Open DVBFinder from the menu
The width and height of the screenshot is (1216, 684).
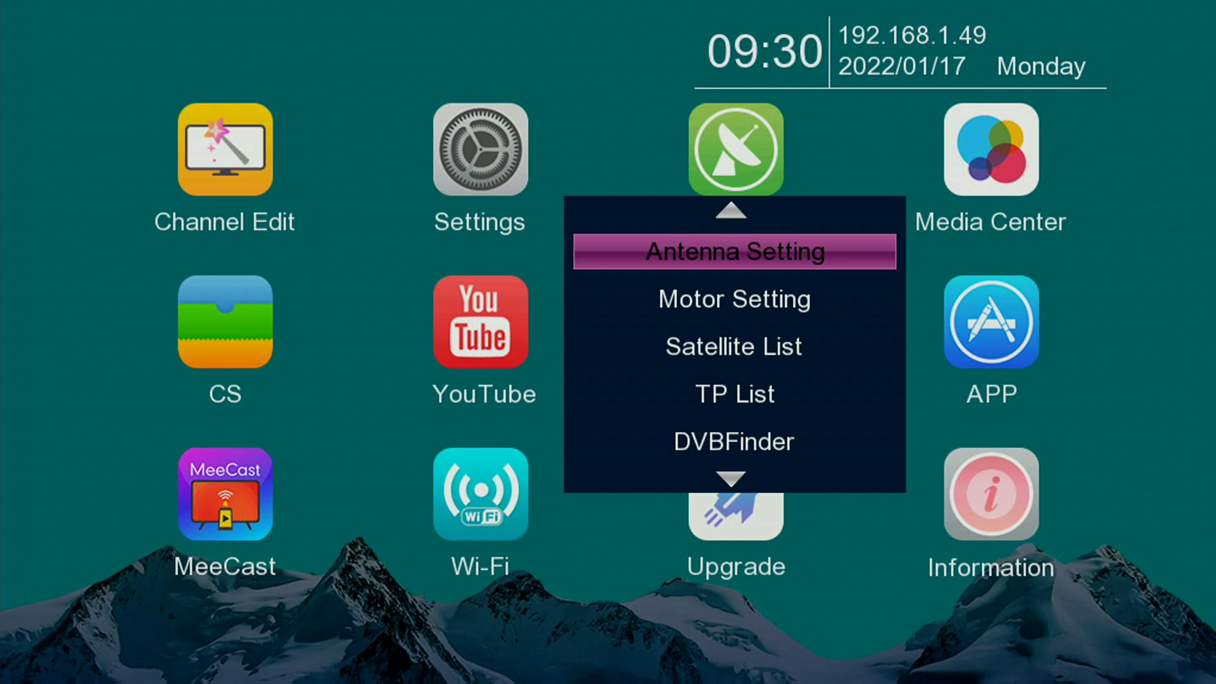pos(735,441)
